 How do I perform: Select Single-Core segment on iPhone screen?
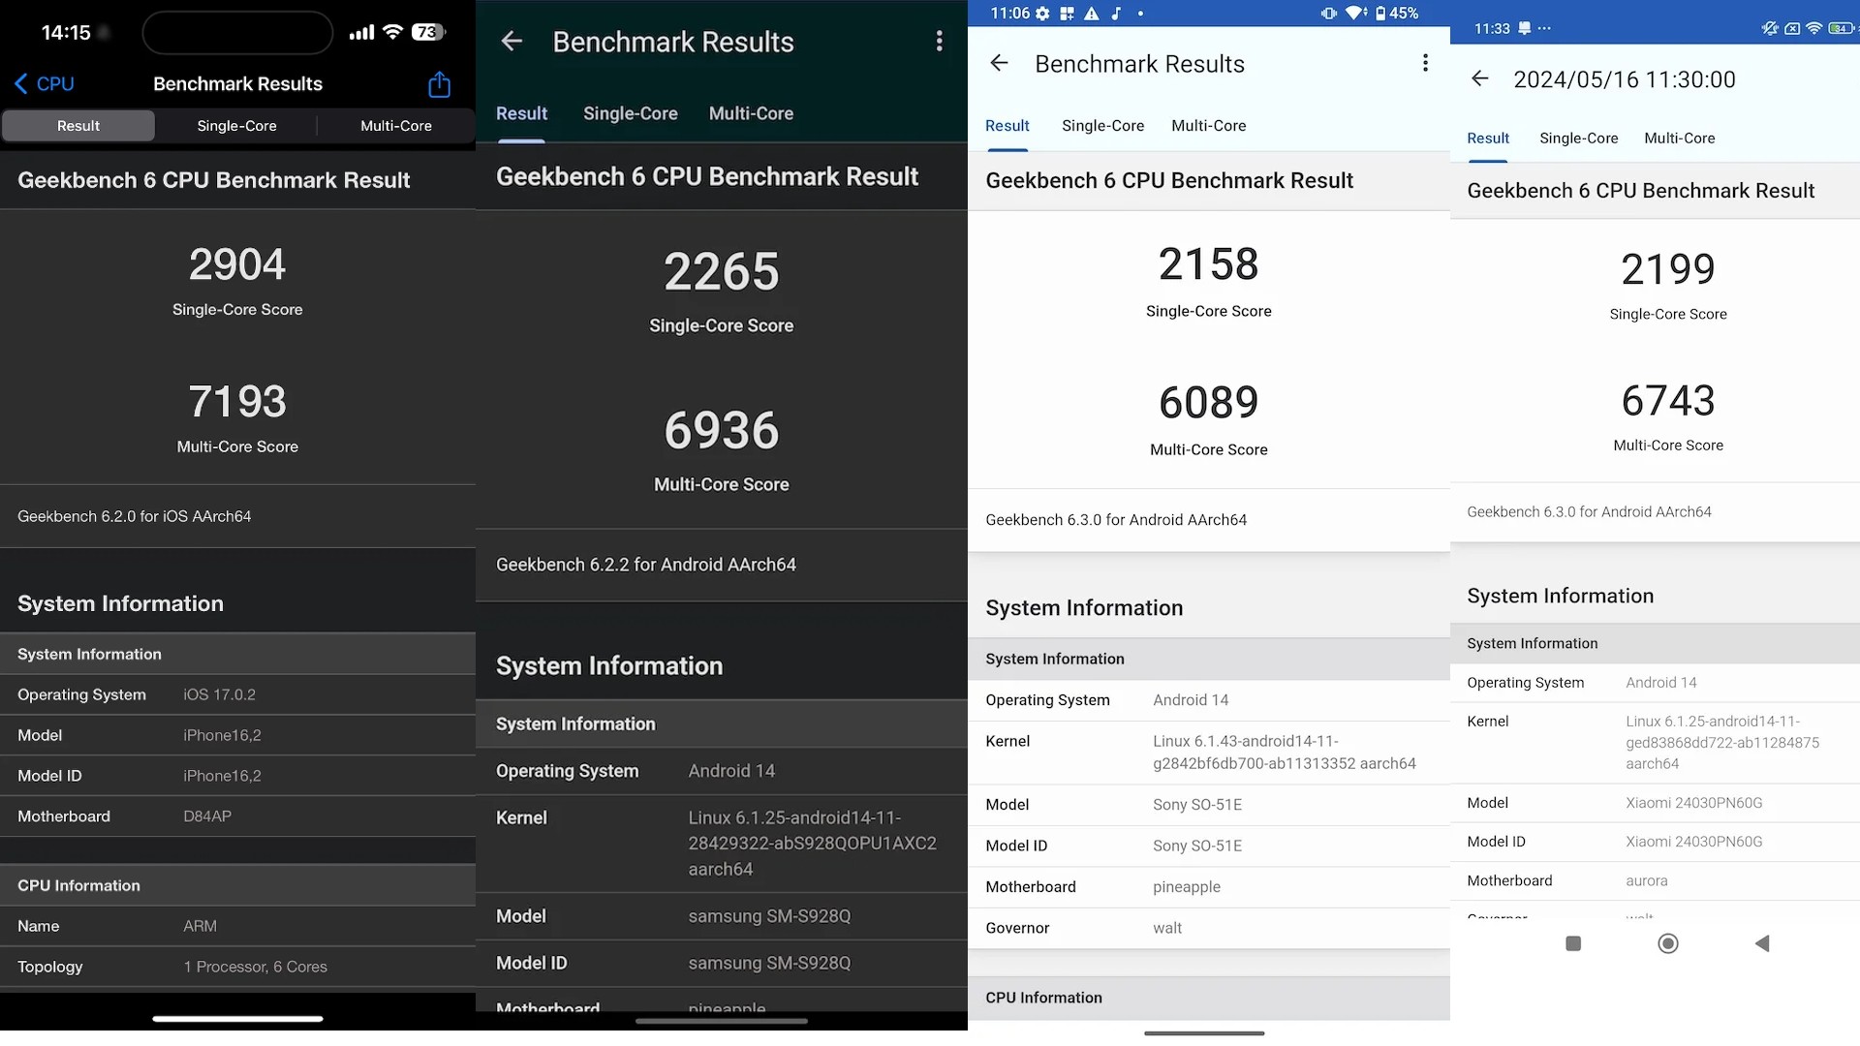tap(236, 126)
